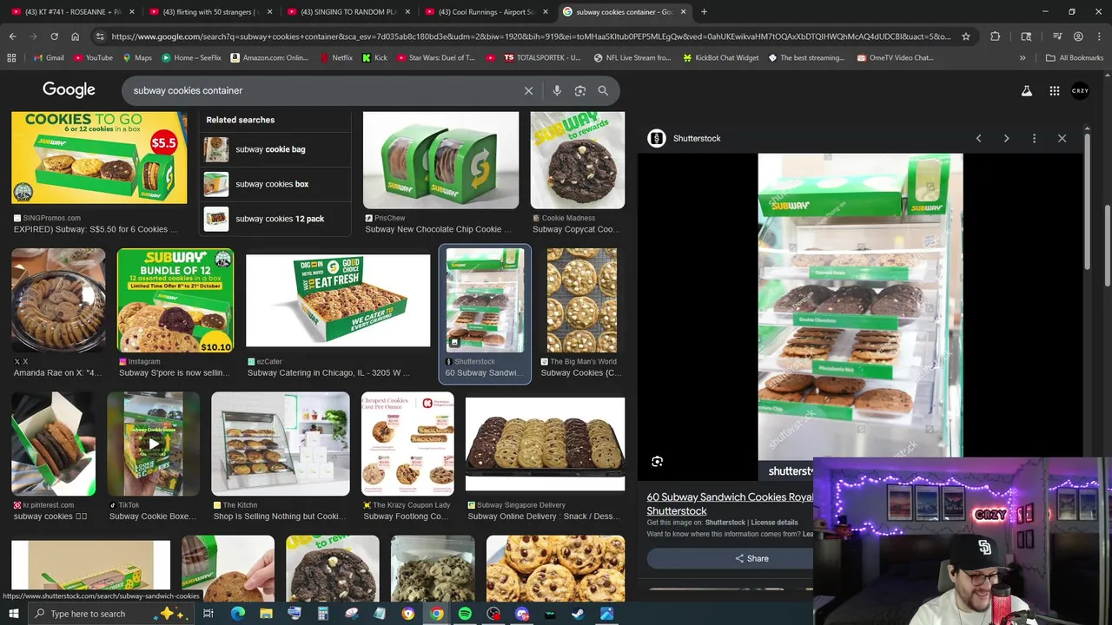Open YouTube bookmark

(x=93, y=57)
